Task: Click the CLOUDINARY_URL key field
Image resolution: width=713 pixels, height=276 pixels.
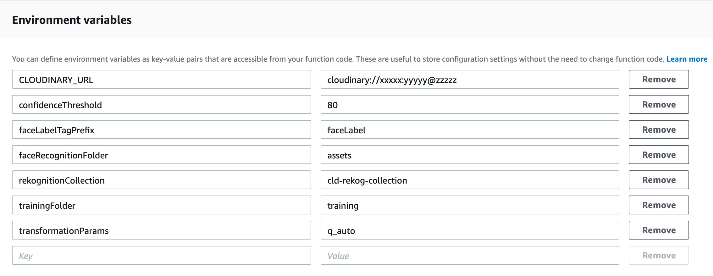Action: coord(161,79)
